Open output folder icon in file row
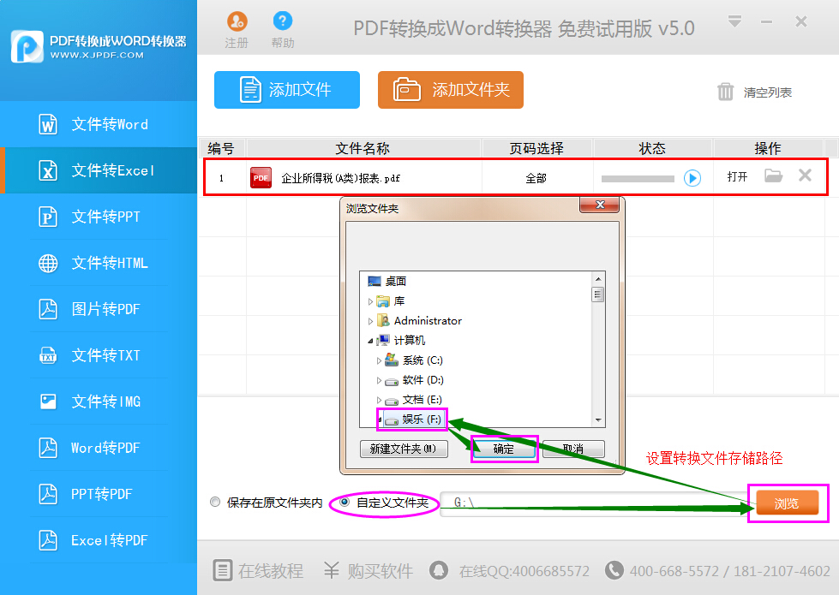 pyautogui.click(x=773, y=176)
